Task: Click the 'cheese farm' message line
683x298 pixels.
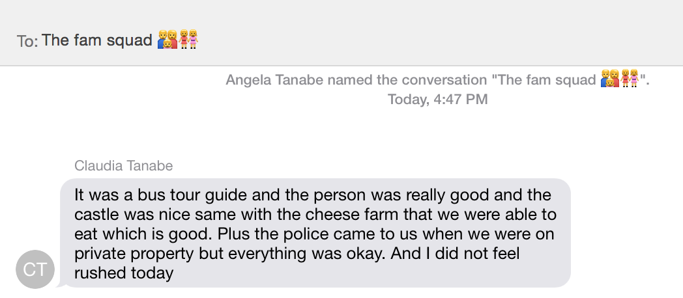Action: (x=315, y=214)
